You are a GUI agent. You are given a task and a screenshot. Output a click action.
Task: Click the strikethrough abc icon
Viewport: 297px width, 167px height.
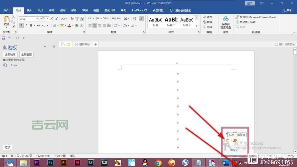point(38,26)
